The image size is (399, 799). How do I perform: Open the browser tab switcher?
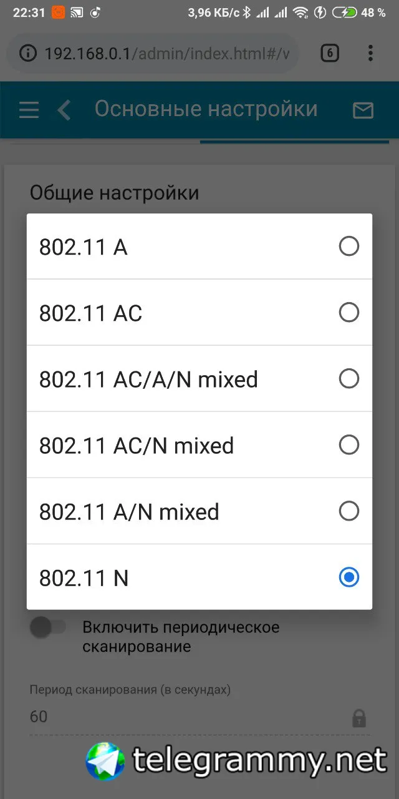[329, 54]
